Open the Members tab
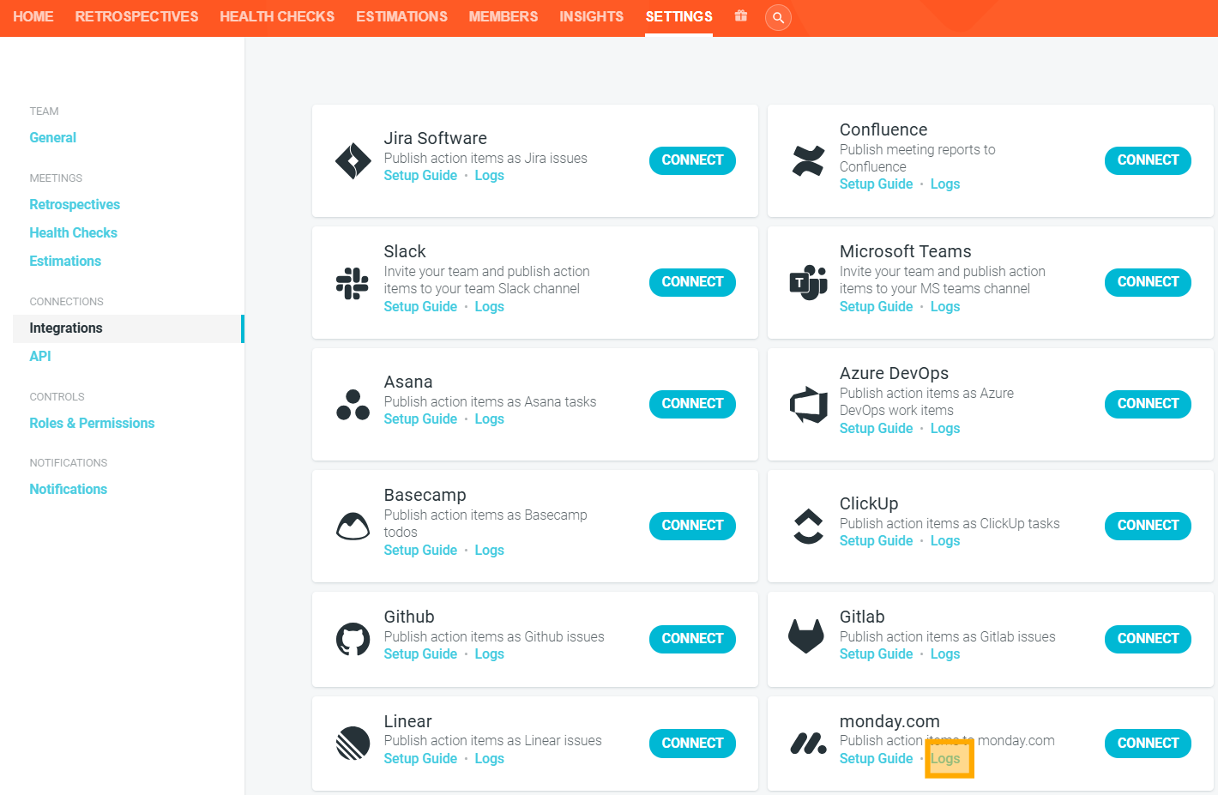Viewport: 1218px width, 795px height. tap(503, 16)
